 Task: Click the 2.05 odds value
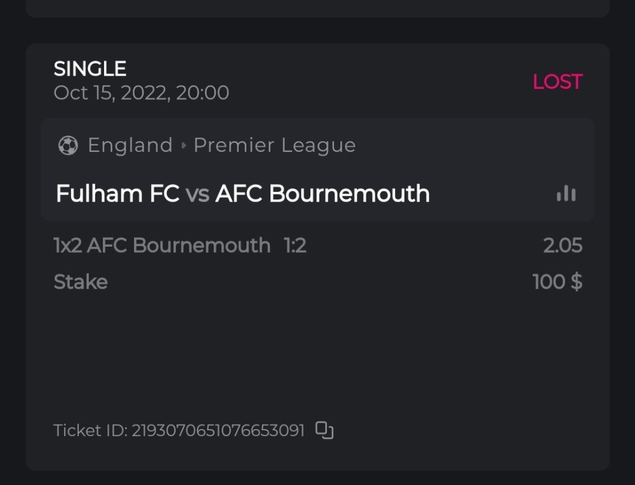pyautogui.click(x=563, y=245)
